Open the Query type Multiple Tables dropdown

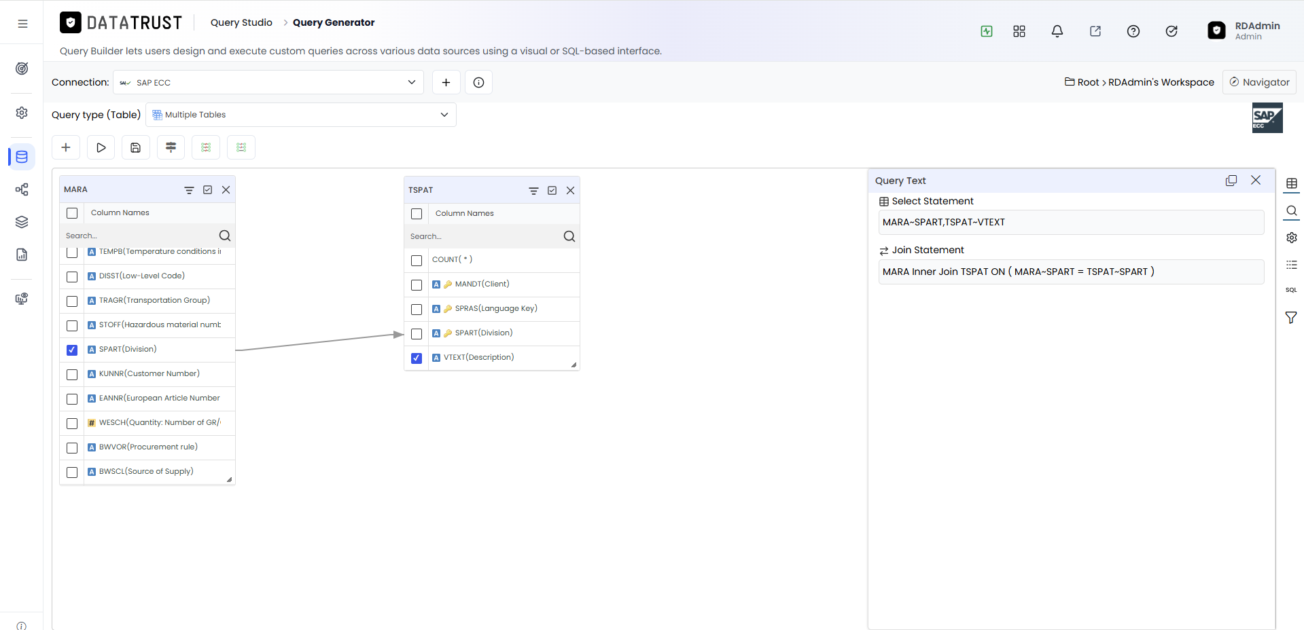point(301,115)
